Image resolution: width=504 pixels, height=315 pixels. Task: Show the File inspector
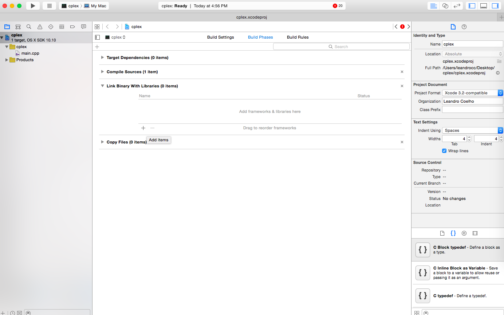tap(453, 27)
